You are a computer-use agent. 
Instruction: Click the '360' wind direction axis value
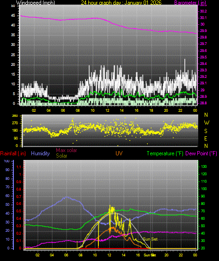click(x=15, y=116)
